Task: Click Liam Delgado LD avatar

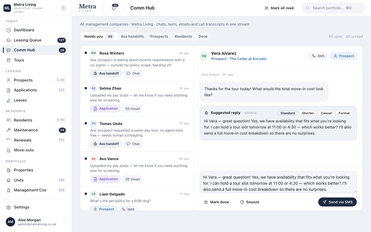Action: tap(94, 194)
